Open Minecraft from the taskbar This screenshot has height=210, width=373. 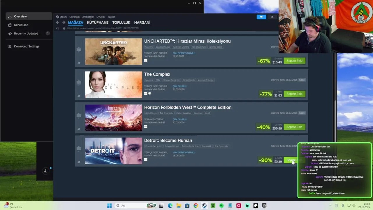[x=213, y=206]
